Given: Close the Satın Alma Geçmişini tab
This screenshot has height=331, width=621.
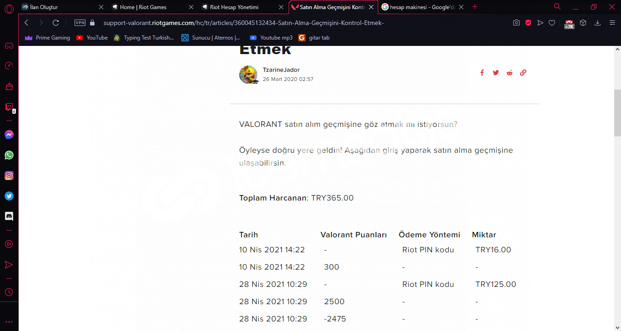Looking at the screenshot, I should pos(371,7).
